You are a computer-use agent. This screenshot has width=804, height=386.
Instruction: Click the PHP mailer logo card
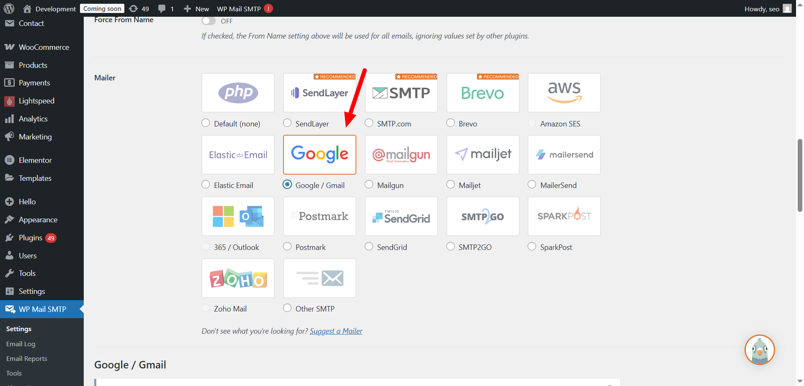click(x=238, y=93)
